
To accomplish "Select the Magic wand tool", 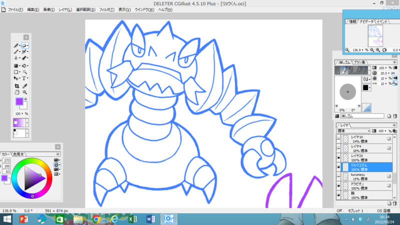I will (25, 72).
